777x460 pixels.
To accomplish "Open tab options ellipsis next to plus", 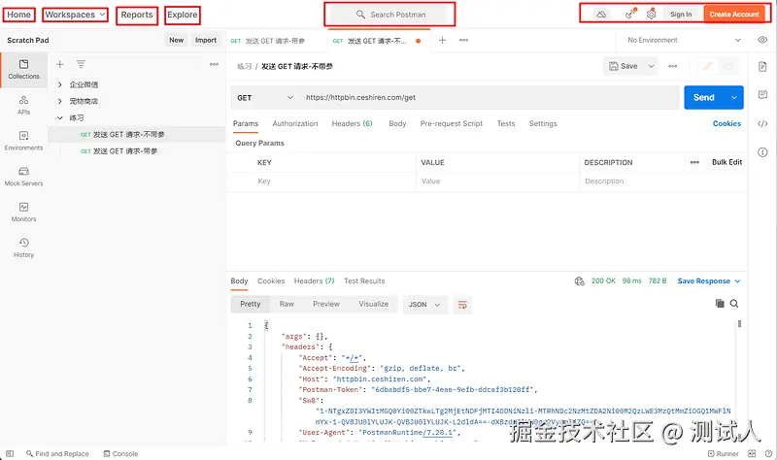I will tap(464, 40).
